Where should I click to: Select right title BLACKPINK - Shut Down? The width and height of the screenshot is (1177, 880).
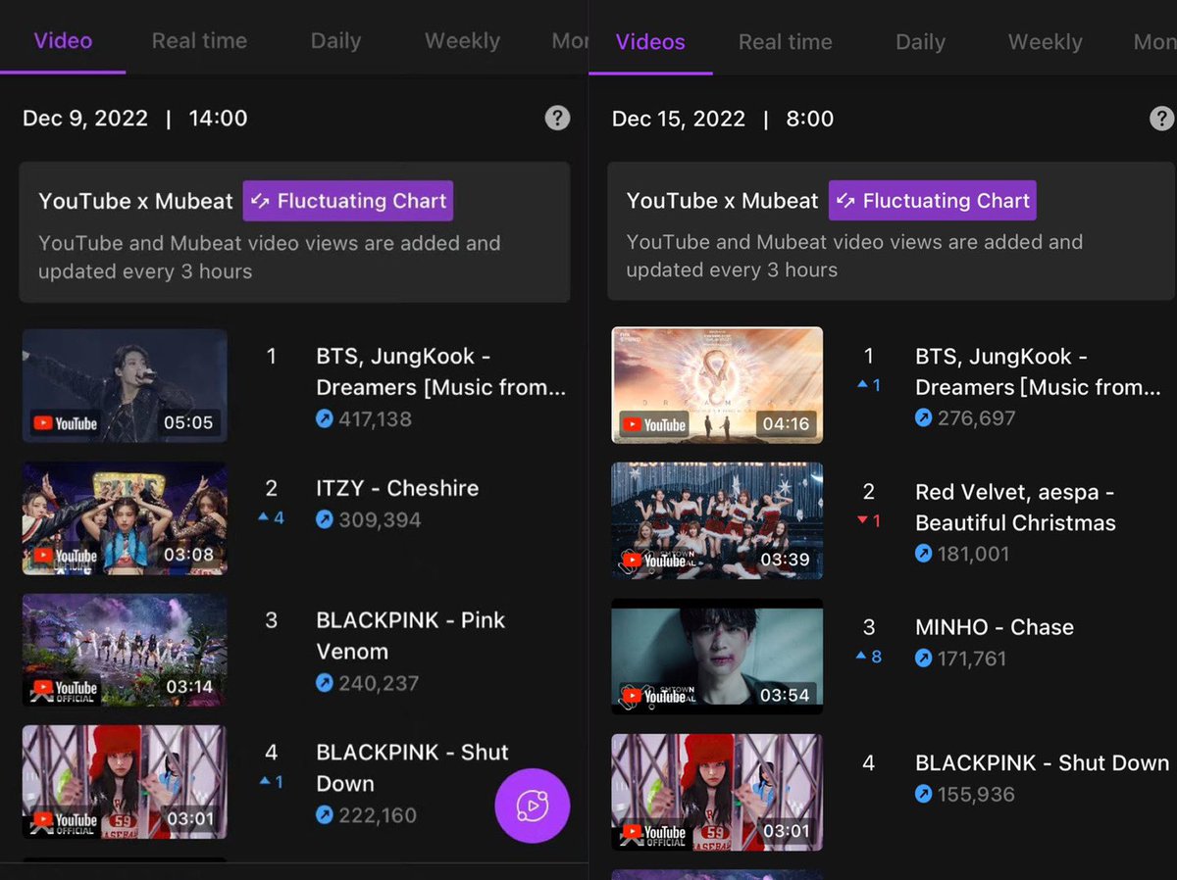(x=1042, y=762)
